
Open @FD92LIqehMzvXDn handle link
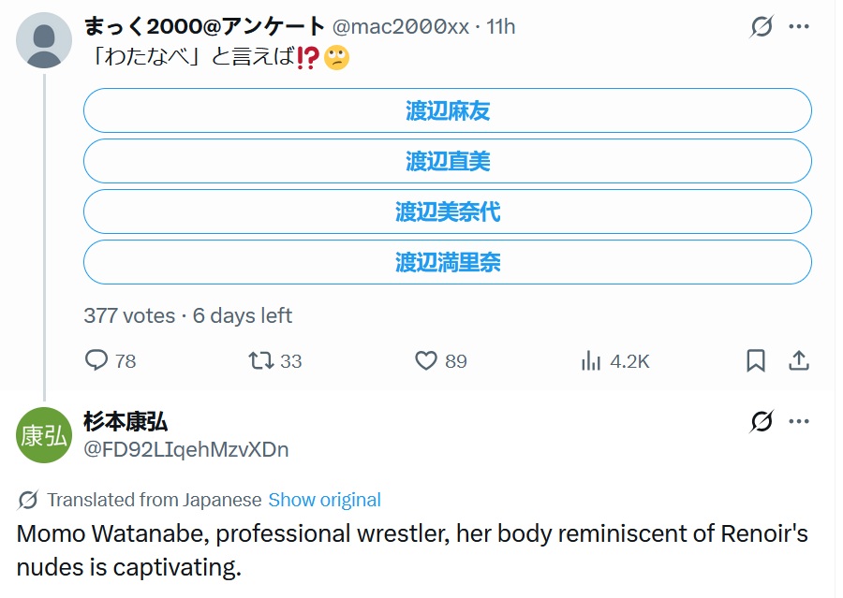(185, 449)
